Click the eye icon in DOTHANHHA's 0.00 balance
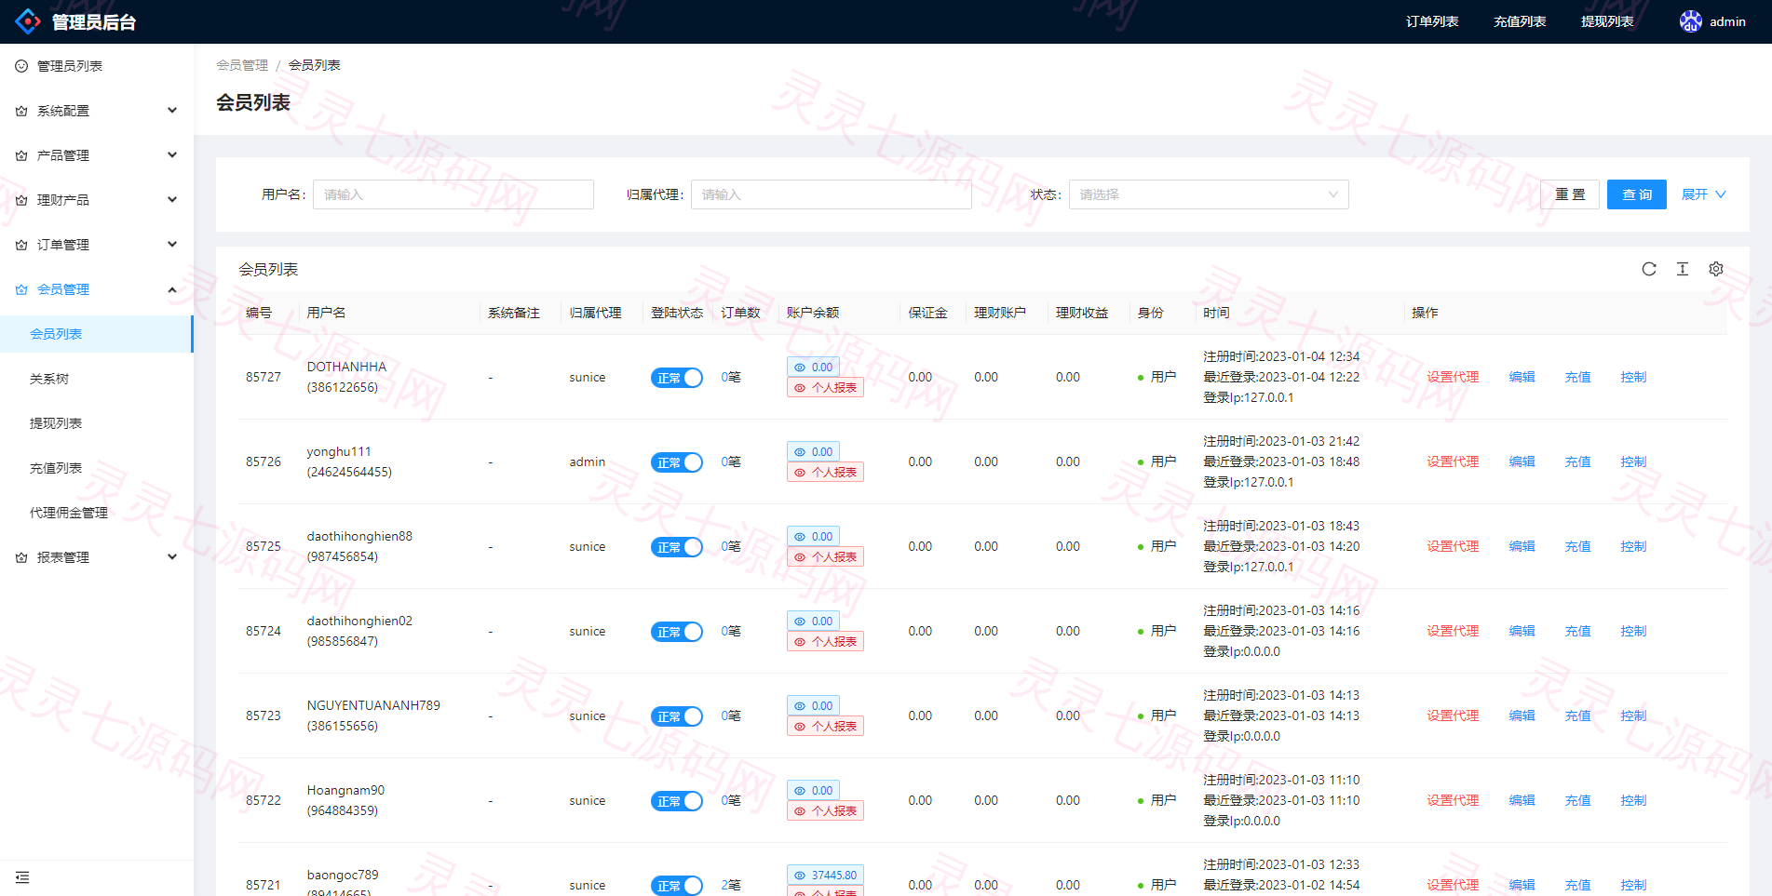Image resolution: width=1772 pixels, height=896 pixels. tap(799, 368)
